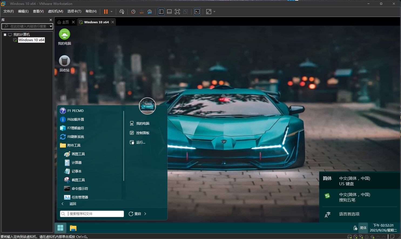Open the 文件(F) menu
This screenshot has width=401, height=239.
(x=8, y=11)
